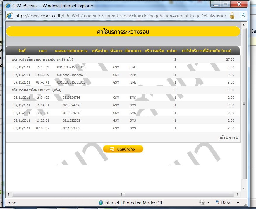The width and height of the screenshot is (256, 209).
Task: Click the vertical scrollbar up arrow
Action: pyautogui.click(x=244, y=25)
